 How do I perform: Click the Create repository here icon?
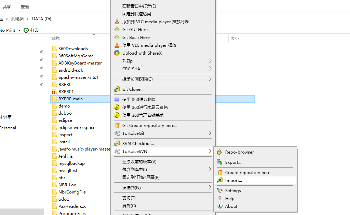(x=220, y=172)
